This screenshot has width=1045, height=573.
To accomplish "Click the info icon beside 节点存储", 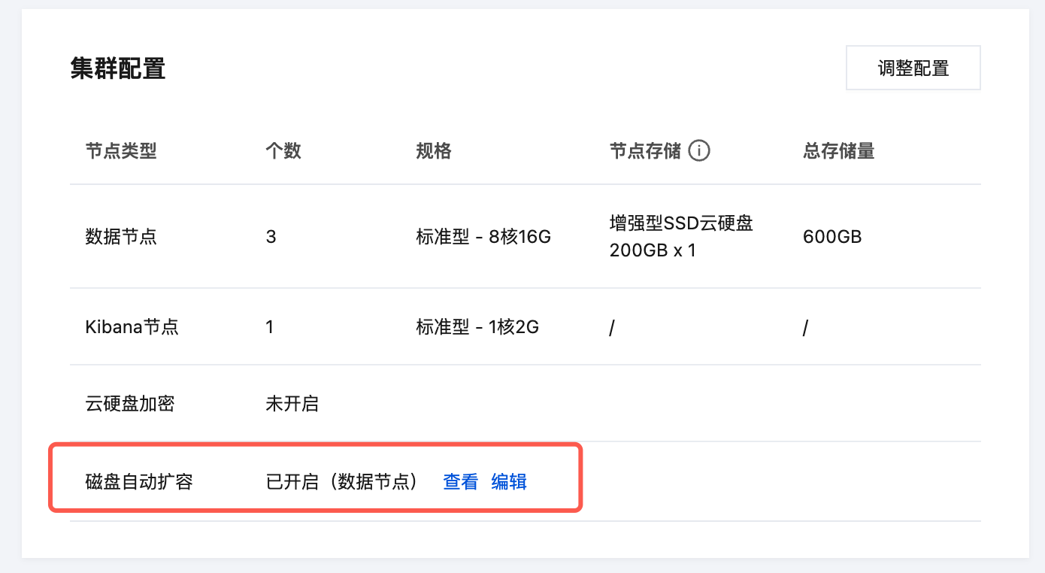I will click(699, 151).
